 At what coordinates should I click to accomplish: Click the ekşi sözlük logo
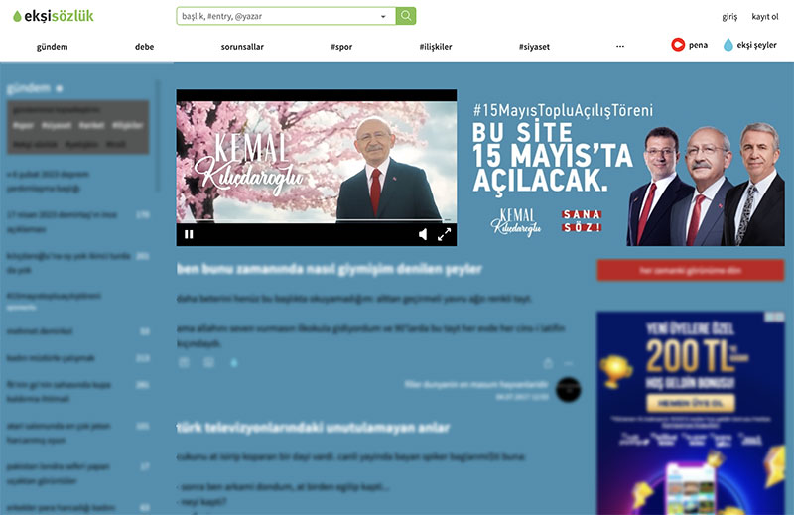tap(49, 16)
